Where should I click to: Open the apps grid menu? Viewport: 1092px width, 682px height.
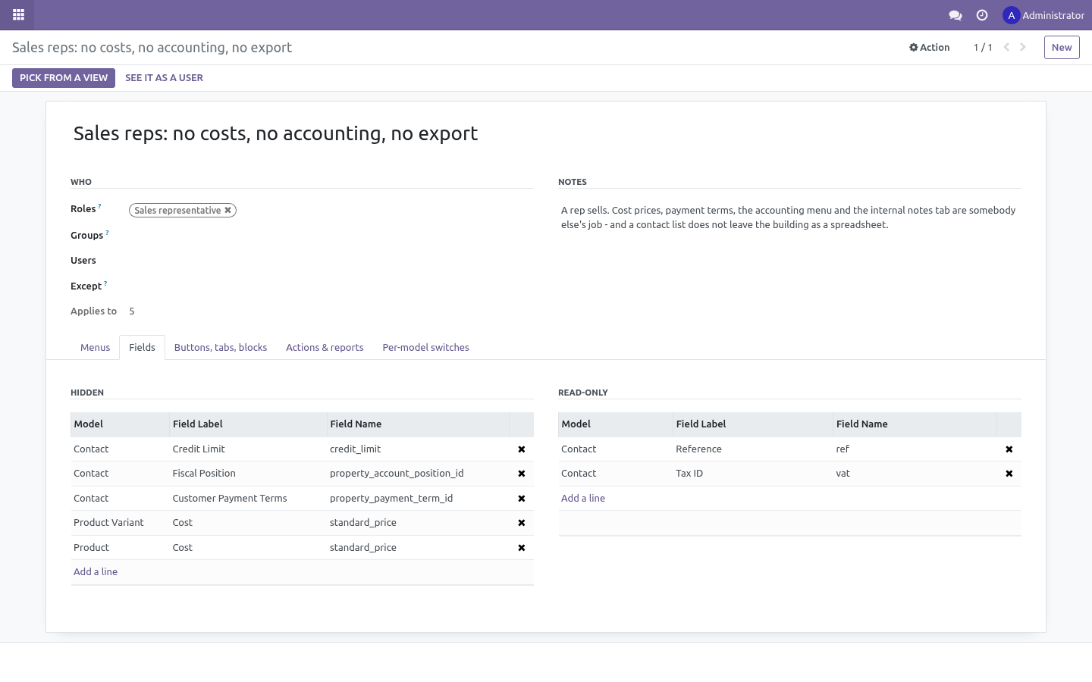coord(18,14)
